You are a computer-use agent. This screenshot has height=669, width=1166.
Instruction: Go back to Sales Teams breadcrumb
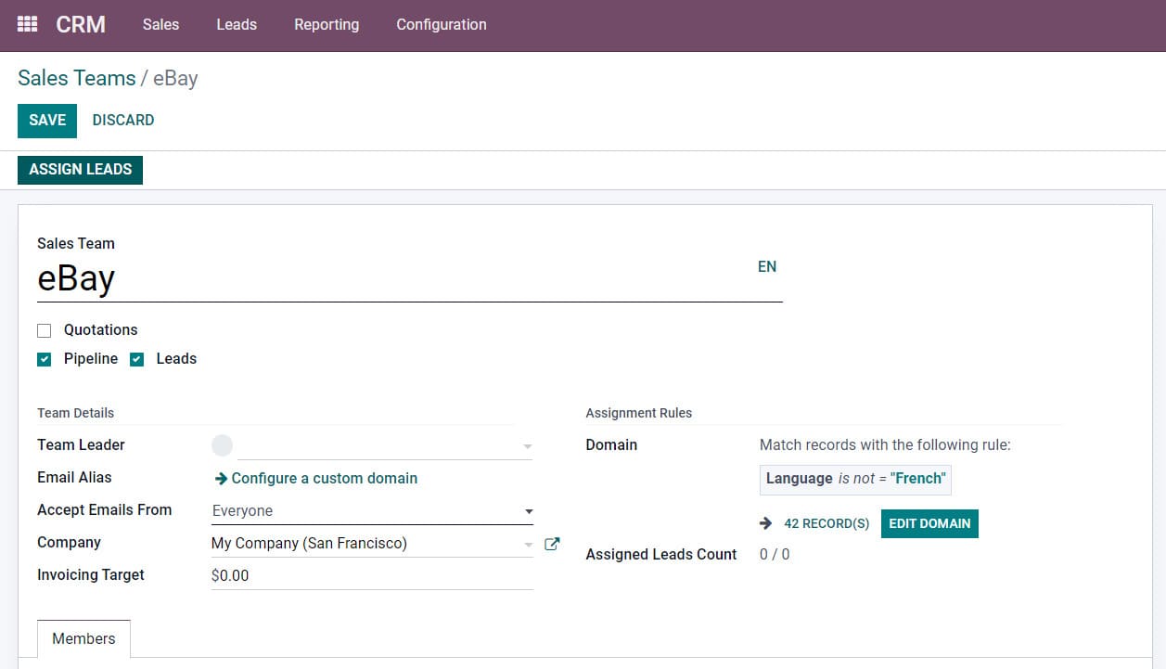tap(77, 79)
